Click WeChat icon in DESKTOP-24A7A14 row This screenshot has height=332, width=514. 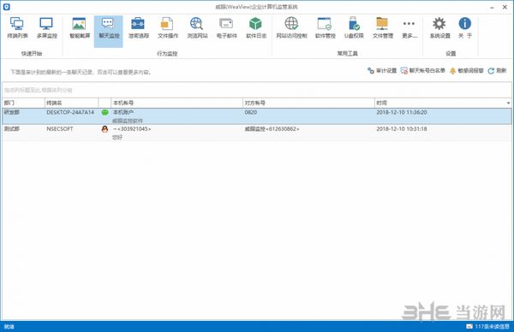pos(105,112)
